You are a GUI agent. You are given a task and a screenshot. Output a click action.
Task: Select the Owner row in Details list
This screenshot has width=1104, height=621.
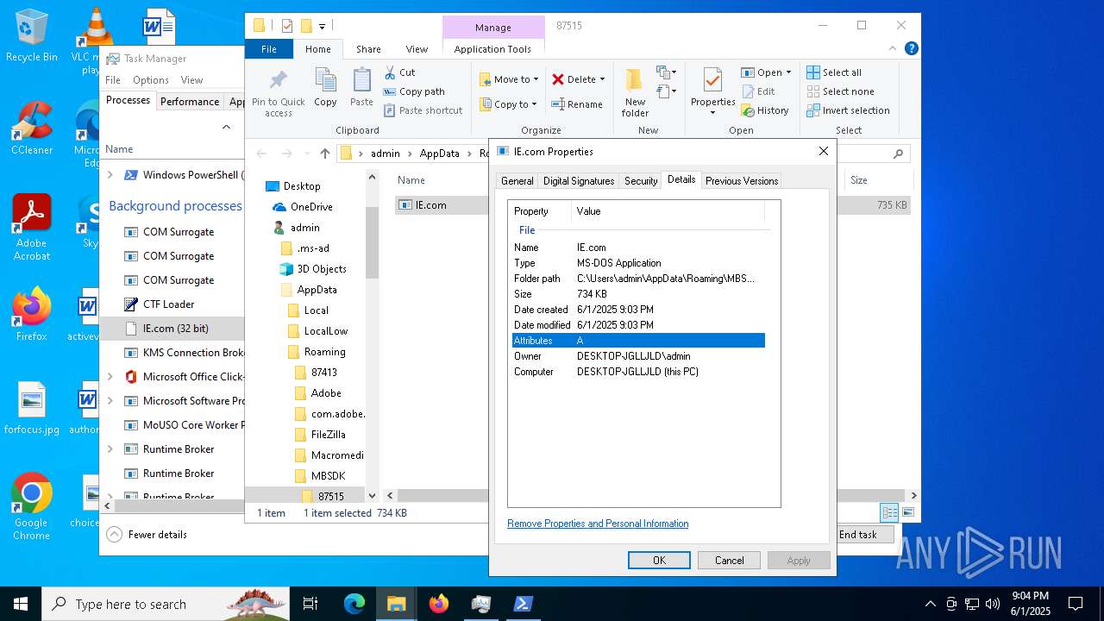pyautogui.click(x=638, y=356)
